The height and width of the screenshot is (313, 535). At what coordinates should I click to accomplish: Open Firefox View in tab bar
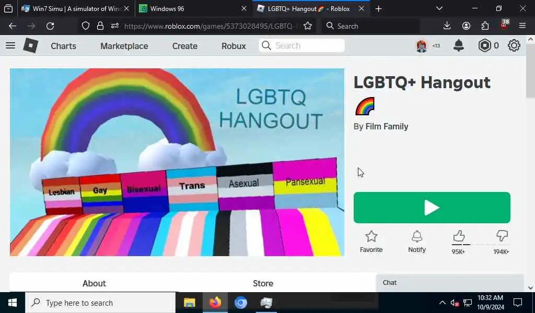[x=8, y=8]
